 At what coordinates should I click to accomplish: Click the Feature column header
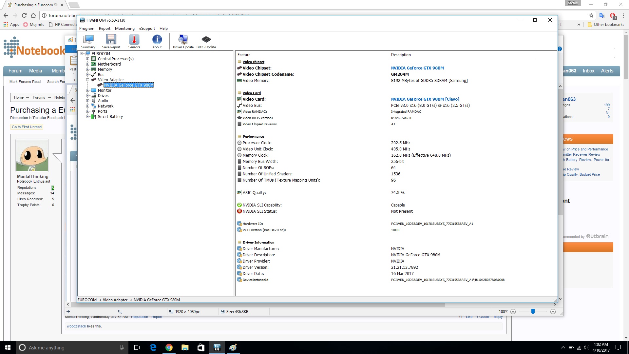(x=244, y=55)
